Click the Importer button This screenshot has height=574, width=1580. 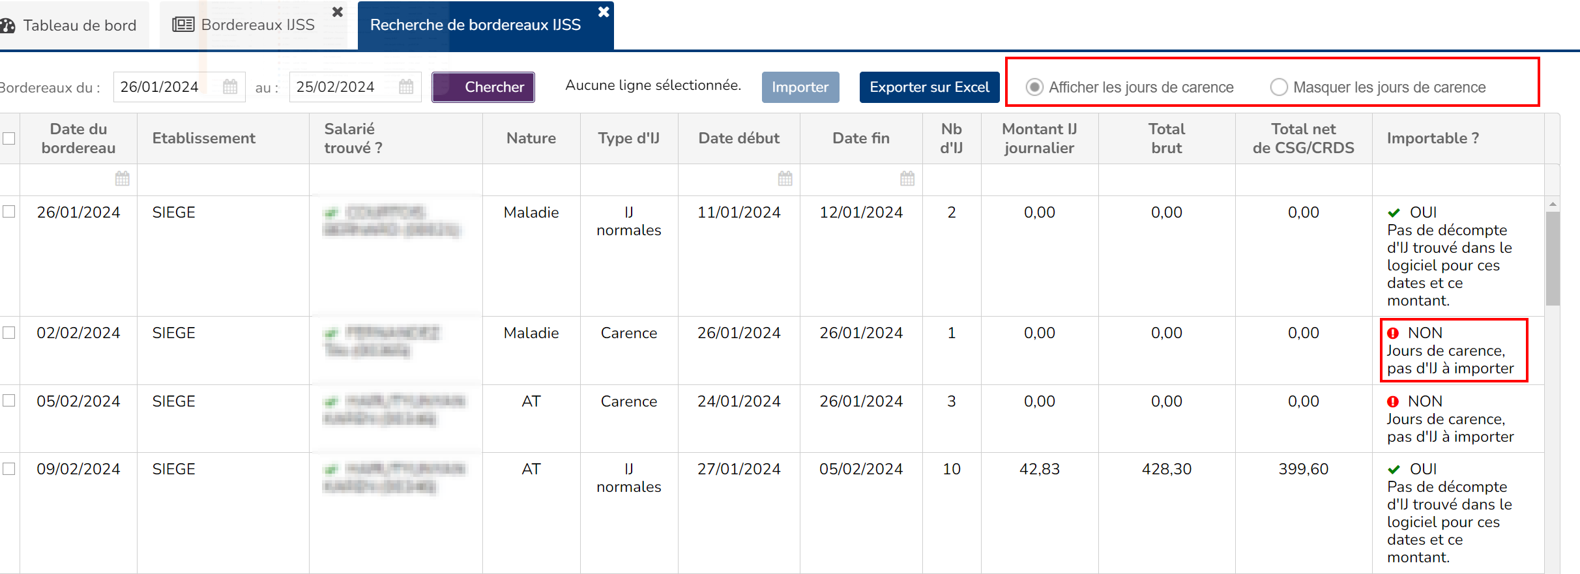point(800,87)
